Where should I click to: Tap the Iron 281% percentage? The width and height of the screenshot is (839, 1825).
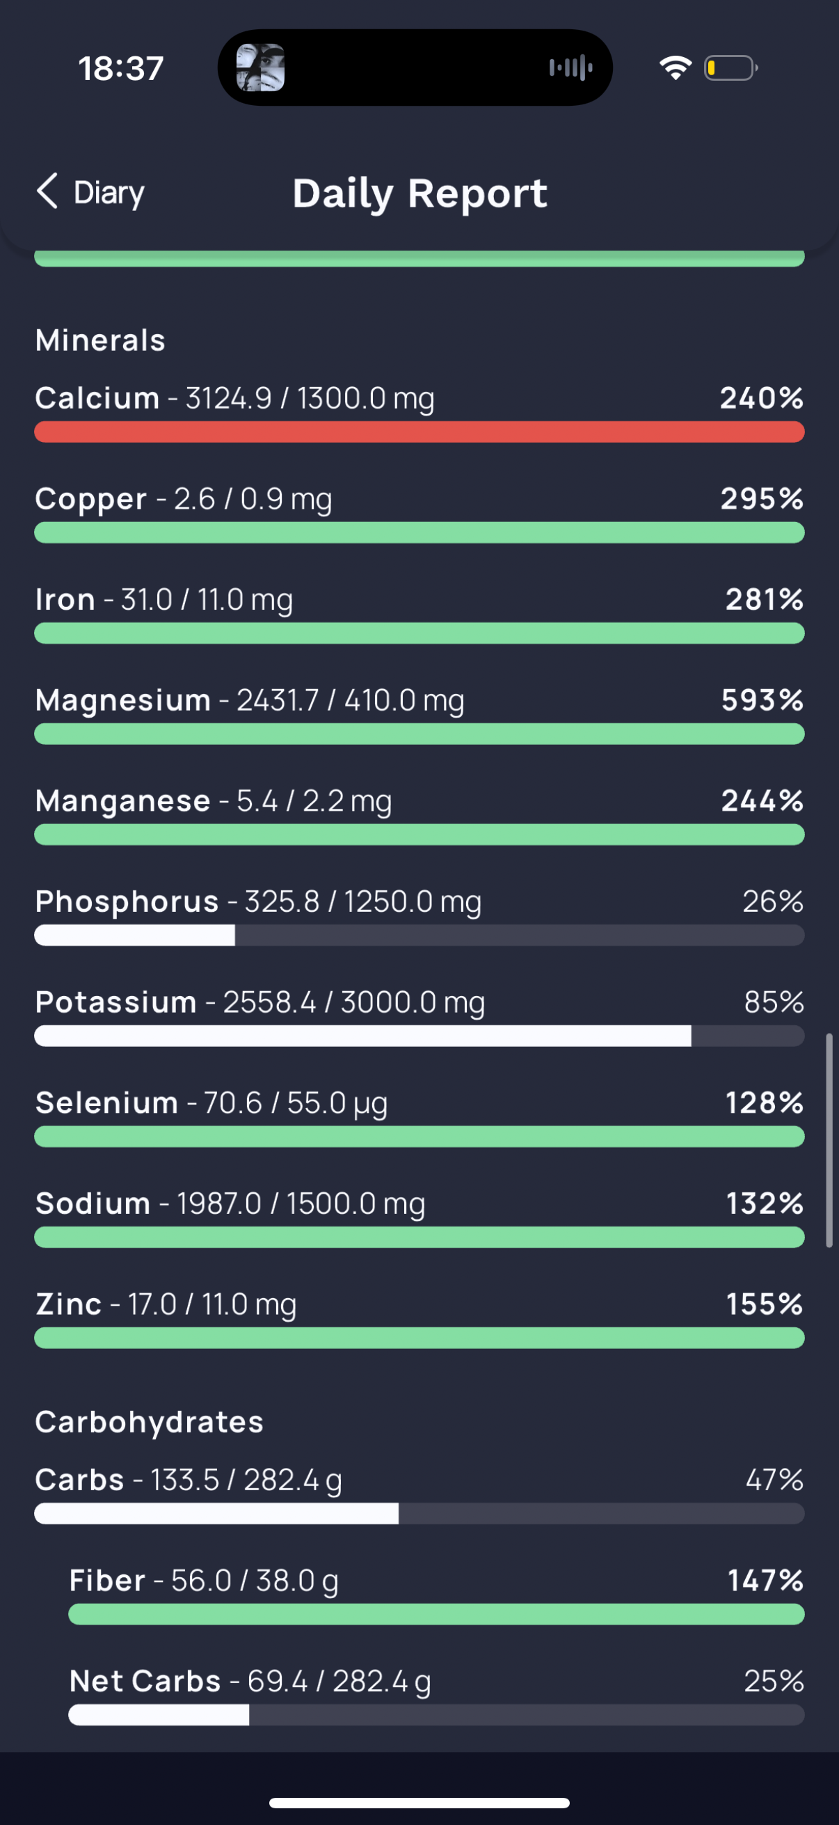click(765, 599)
